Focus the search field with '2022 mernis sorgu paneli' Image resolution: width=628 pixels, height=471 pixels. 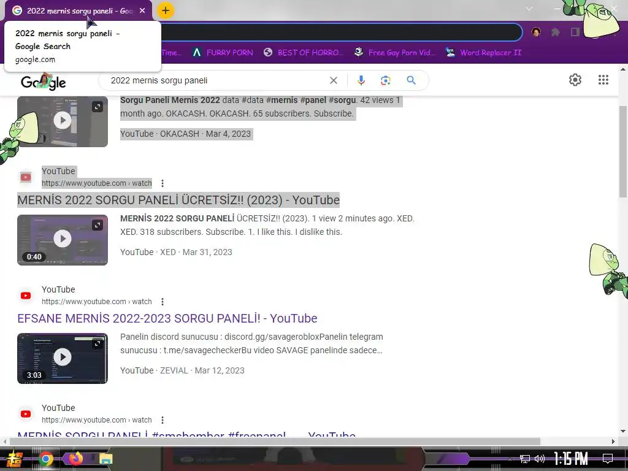(216, 80)
